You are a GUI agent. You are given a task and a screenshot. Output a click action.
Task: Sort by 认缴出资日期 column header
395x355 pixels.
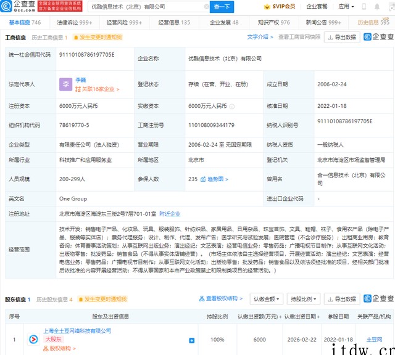pos(302,317)
